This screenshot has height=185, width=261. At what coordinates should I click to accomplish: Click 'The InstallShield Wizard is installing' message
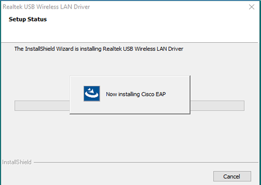98,49
